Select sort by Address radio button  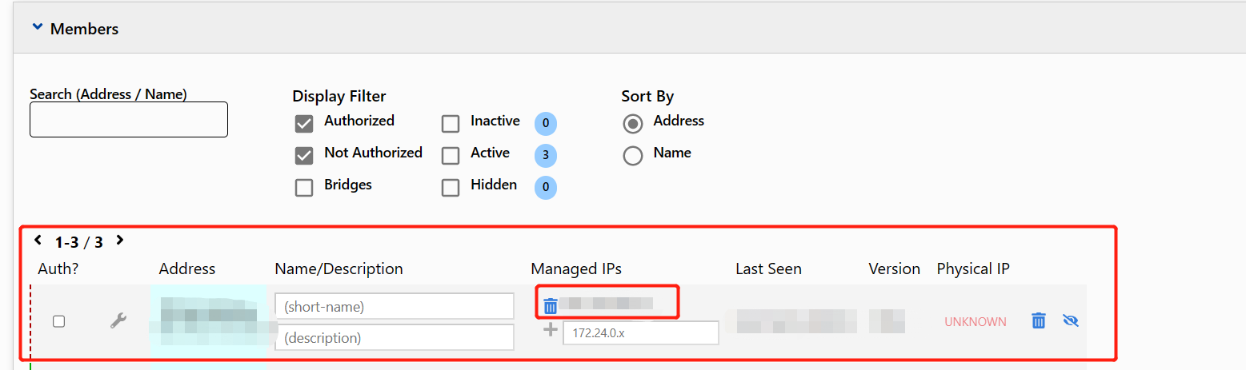633,124
